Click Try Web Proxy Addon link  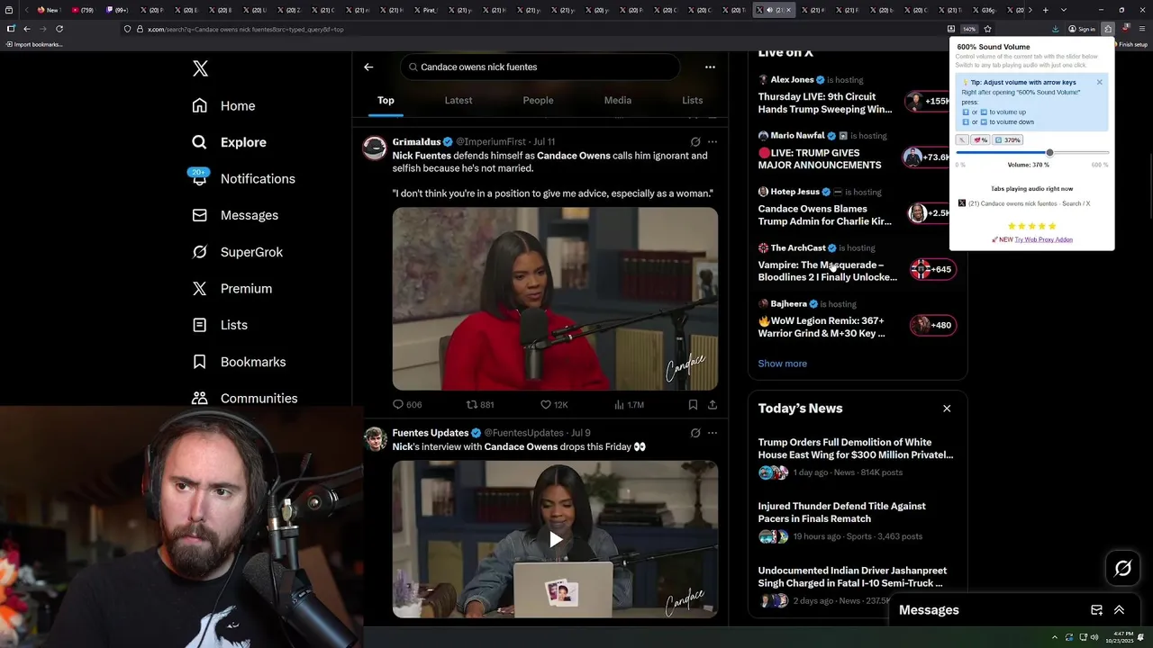(x=1043, y=239)
